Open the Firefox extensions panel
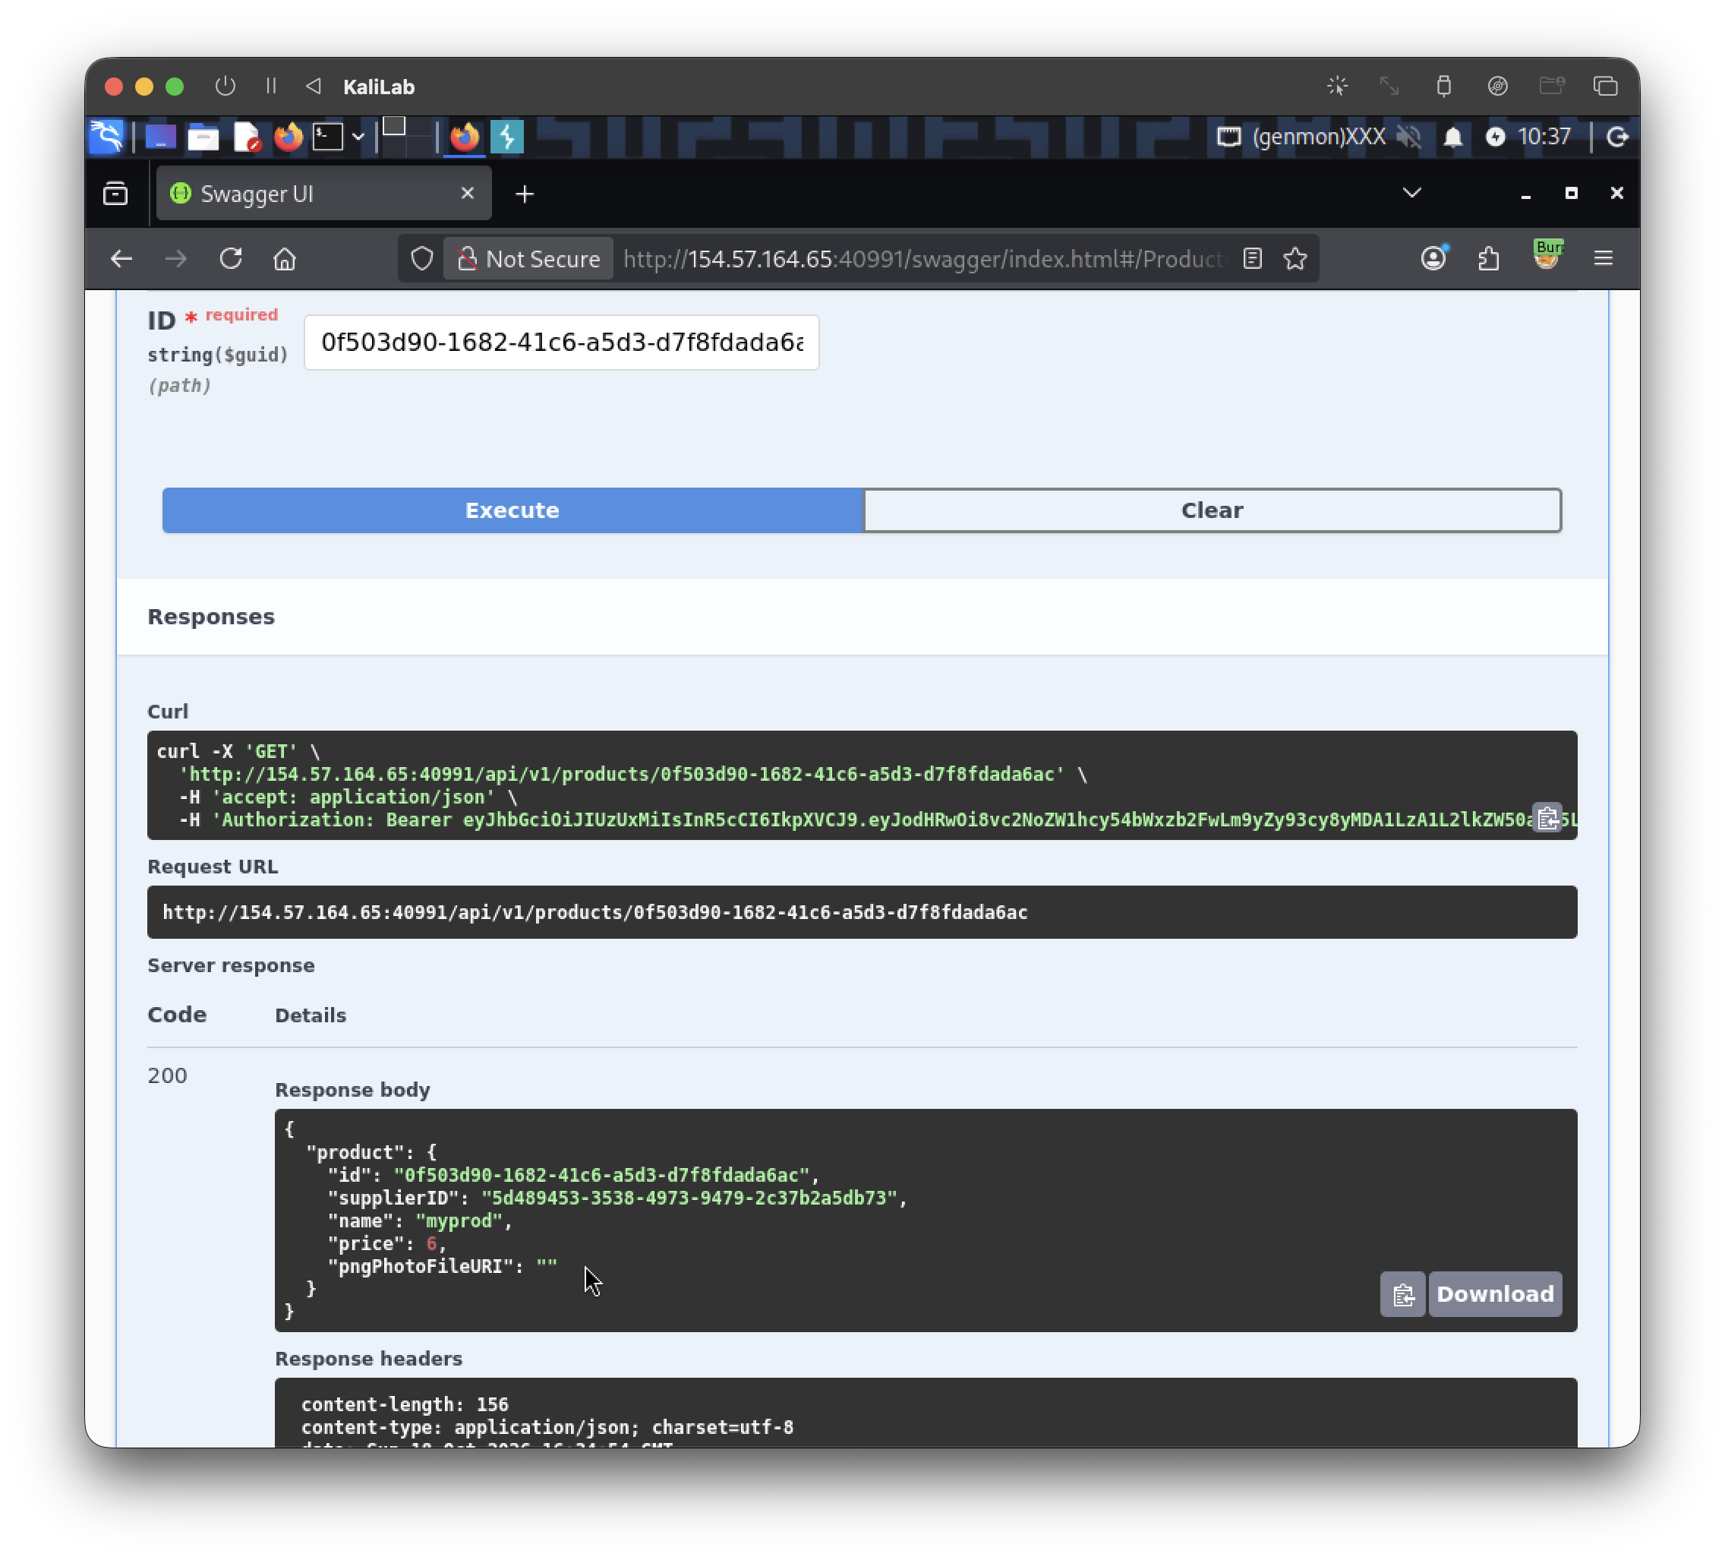The image size is (1725, 1560). 1489,258
